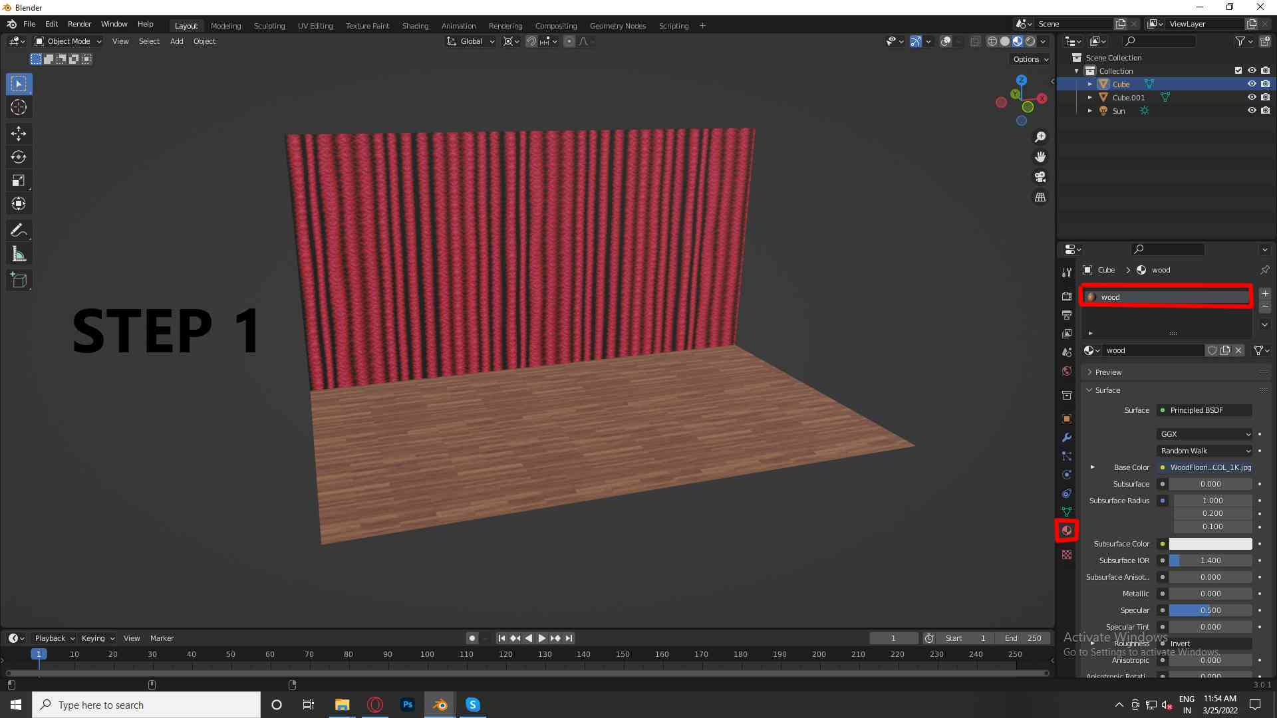Expand the Preview section in material properties
This screenshot has width=1277, height=718.
(x=1105, y=372)
